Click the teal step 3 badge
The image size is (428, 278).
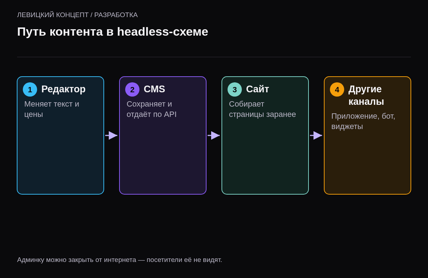coord(235,89)
